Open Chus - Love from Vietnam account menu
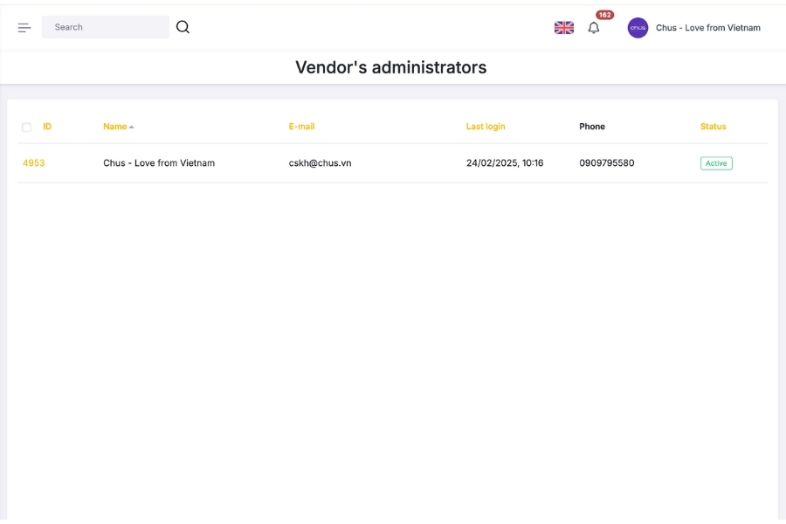This screenshot has width=786, height=524. 707,28
